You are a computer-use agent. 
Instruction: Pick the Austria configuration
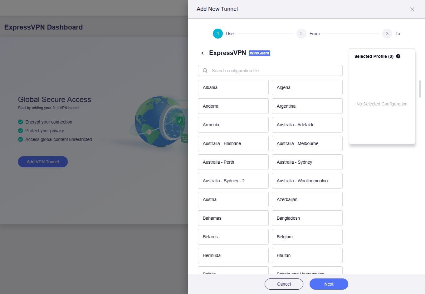(233, 199)
